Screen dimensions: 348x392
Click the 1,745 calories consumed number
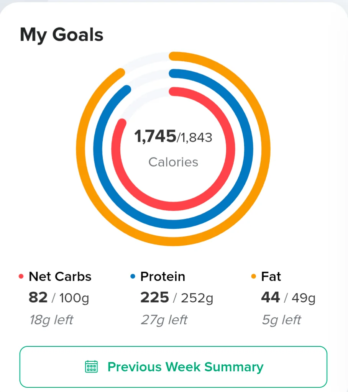pyautogui.click(x=155, y=136)
